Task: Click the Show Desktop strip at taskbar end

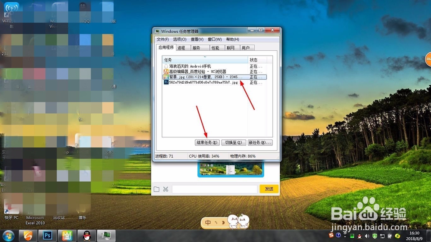Action: point(429,236)
